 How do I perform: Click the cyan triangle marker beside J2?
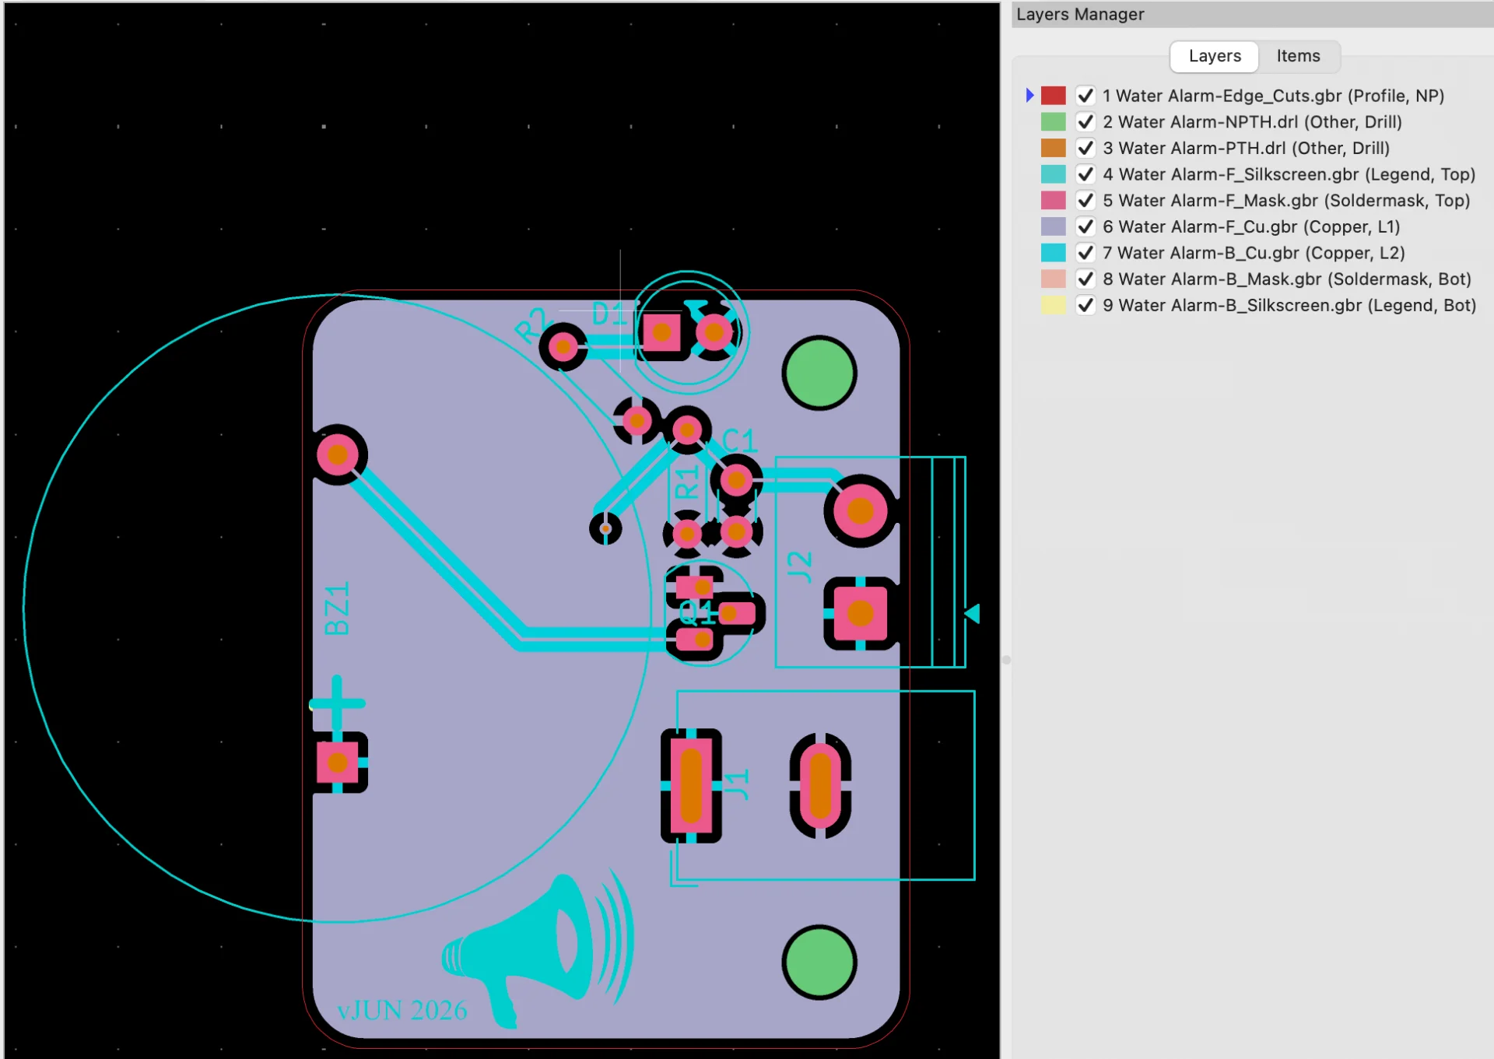click(972, 613)
